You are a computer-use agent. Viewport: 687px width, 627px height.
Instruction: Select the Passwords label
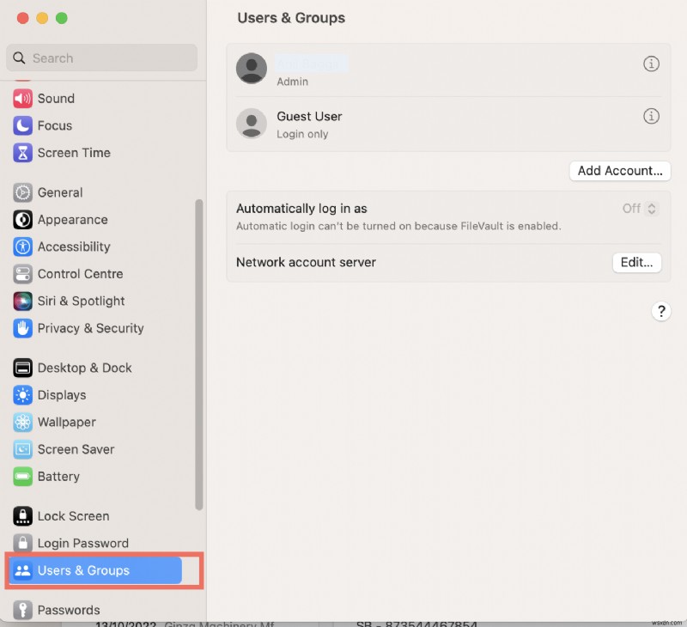[69, 610]
